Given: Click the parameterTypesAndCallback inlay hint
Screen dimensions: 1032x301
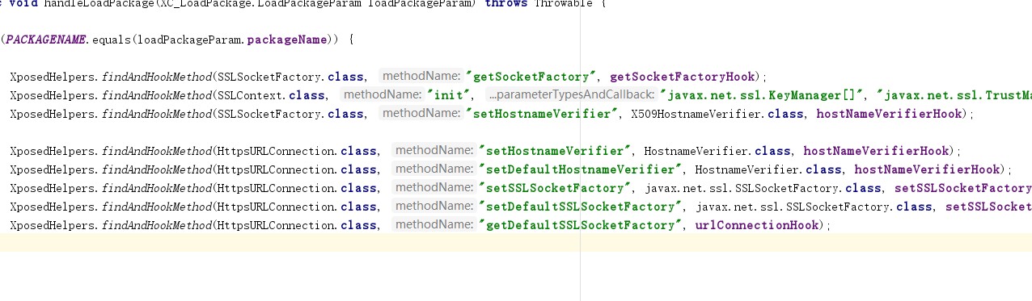Looking at the screenshot, I should 571,95.
